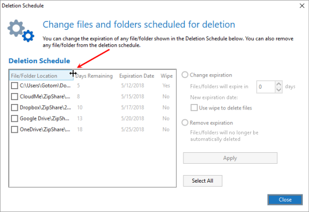Image resolution: width=309 pixels, height=212 pixels.
Task: Close dialog with title bar X
Action: click(x=302, y=5)
